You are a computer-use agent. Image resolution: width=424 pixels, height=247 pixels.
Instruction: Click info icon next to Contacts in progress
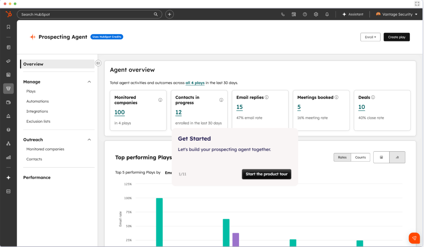coord(221,100)
